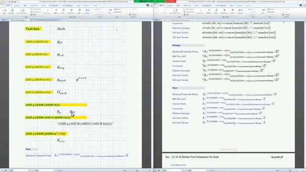Image resolution: width=306 pixels, height=172 pixels.
Task: Insert a text box in left window ribbon
Action: click(x=36, y=12)
